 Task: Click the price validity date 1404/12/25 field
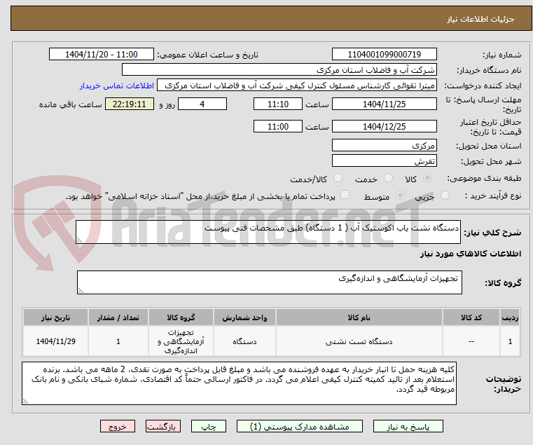click(x=384, y=127)
